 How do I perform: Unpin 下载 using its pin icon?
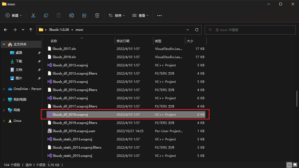[x=39, y=61]
